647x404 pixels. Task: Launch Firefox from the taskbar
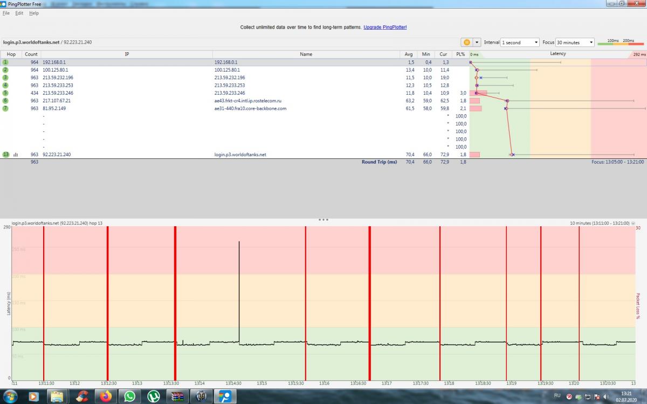coord(106,396)
